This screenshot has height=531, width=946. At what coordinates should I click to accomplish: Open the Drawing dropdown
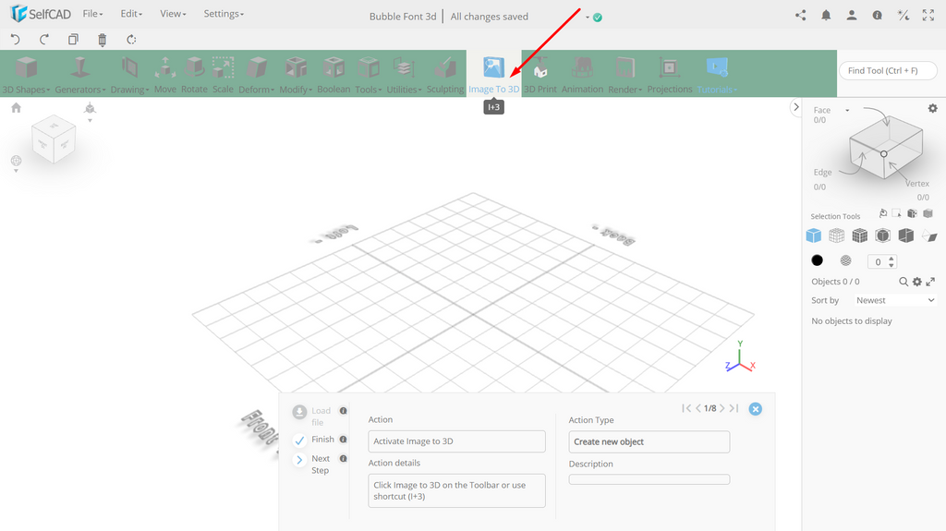pyautogui.click(x=129, y=74)
